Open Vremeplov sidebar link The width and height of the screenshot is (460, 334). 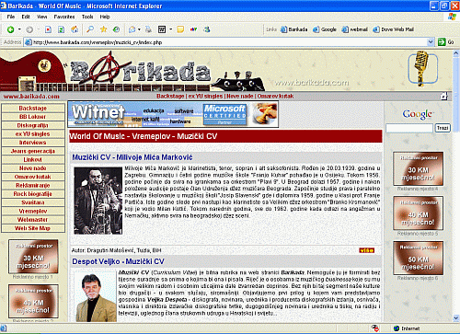pyautogui.click(x=33, y=212)
